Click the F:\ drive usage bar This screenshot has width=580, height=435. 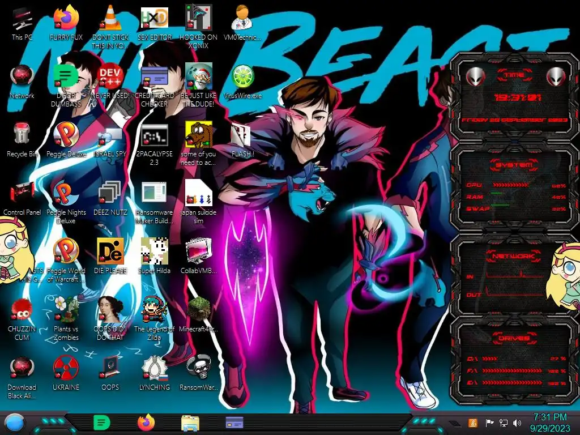(512, 370)
